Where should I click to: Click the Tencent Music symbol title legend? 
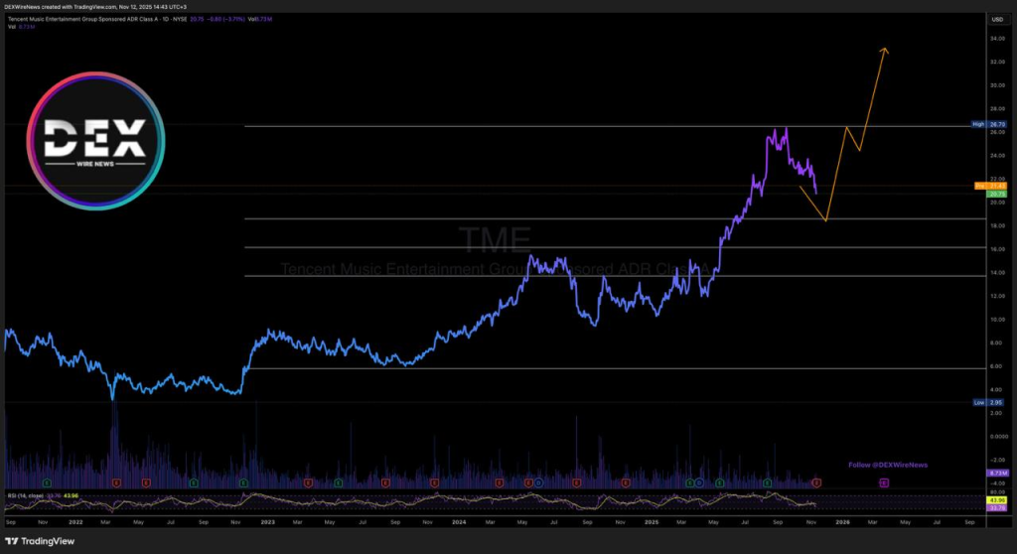click(x=97, y=20)
